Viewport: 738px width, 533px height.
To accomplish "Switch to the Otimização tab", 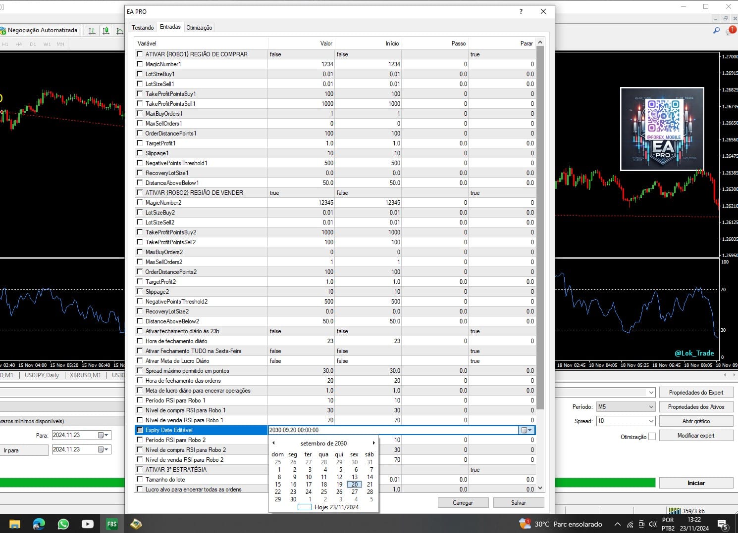I will pyautogui.click(x=199, y=28).
